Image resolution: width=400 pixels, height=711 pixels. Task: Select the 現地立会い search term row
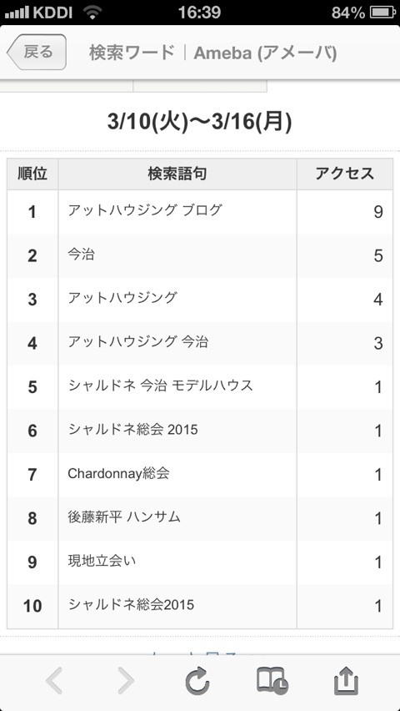200,562
